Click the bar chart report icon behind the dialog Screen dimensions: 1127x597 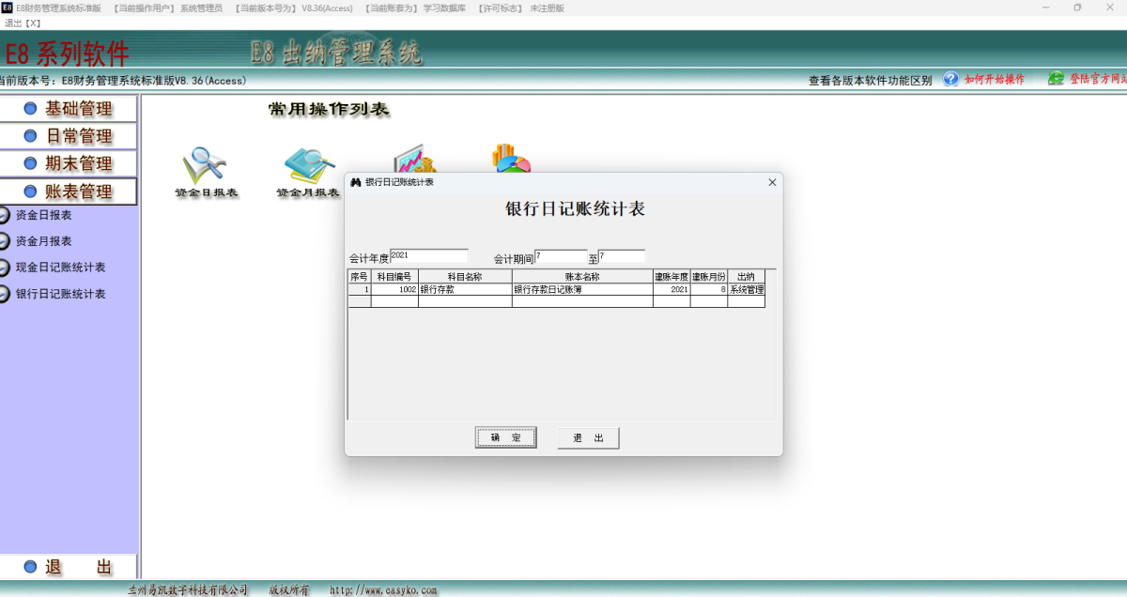point(413,160)
